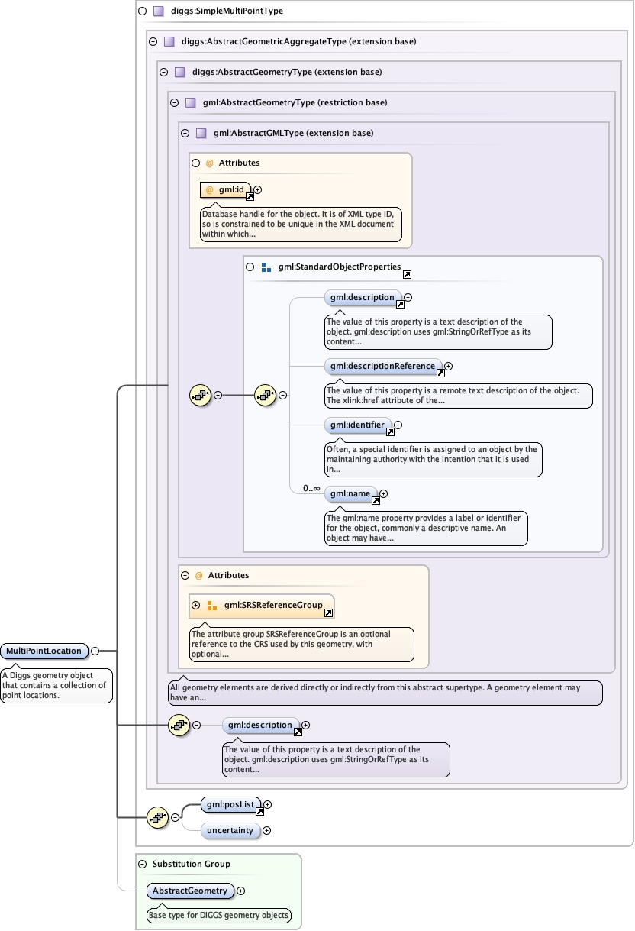Collapse the Substitution Group box
Viewport: 635px width, 931px height.
[x=142, y=864]
